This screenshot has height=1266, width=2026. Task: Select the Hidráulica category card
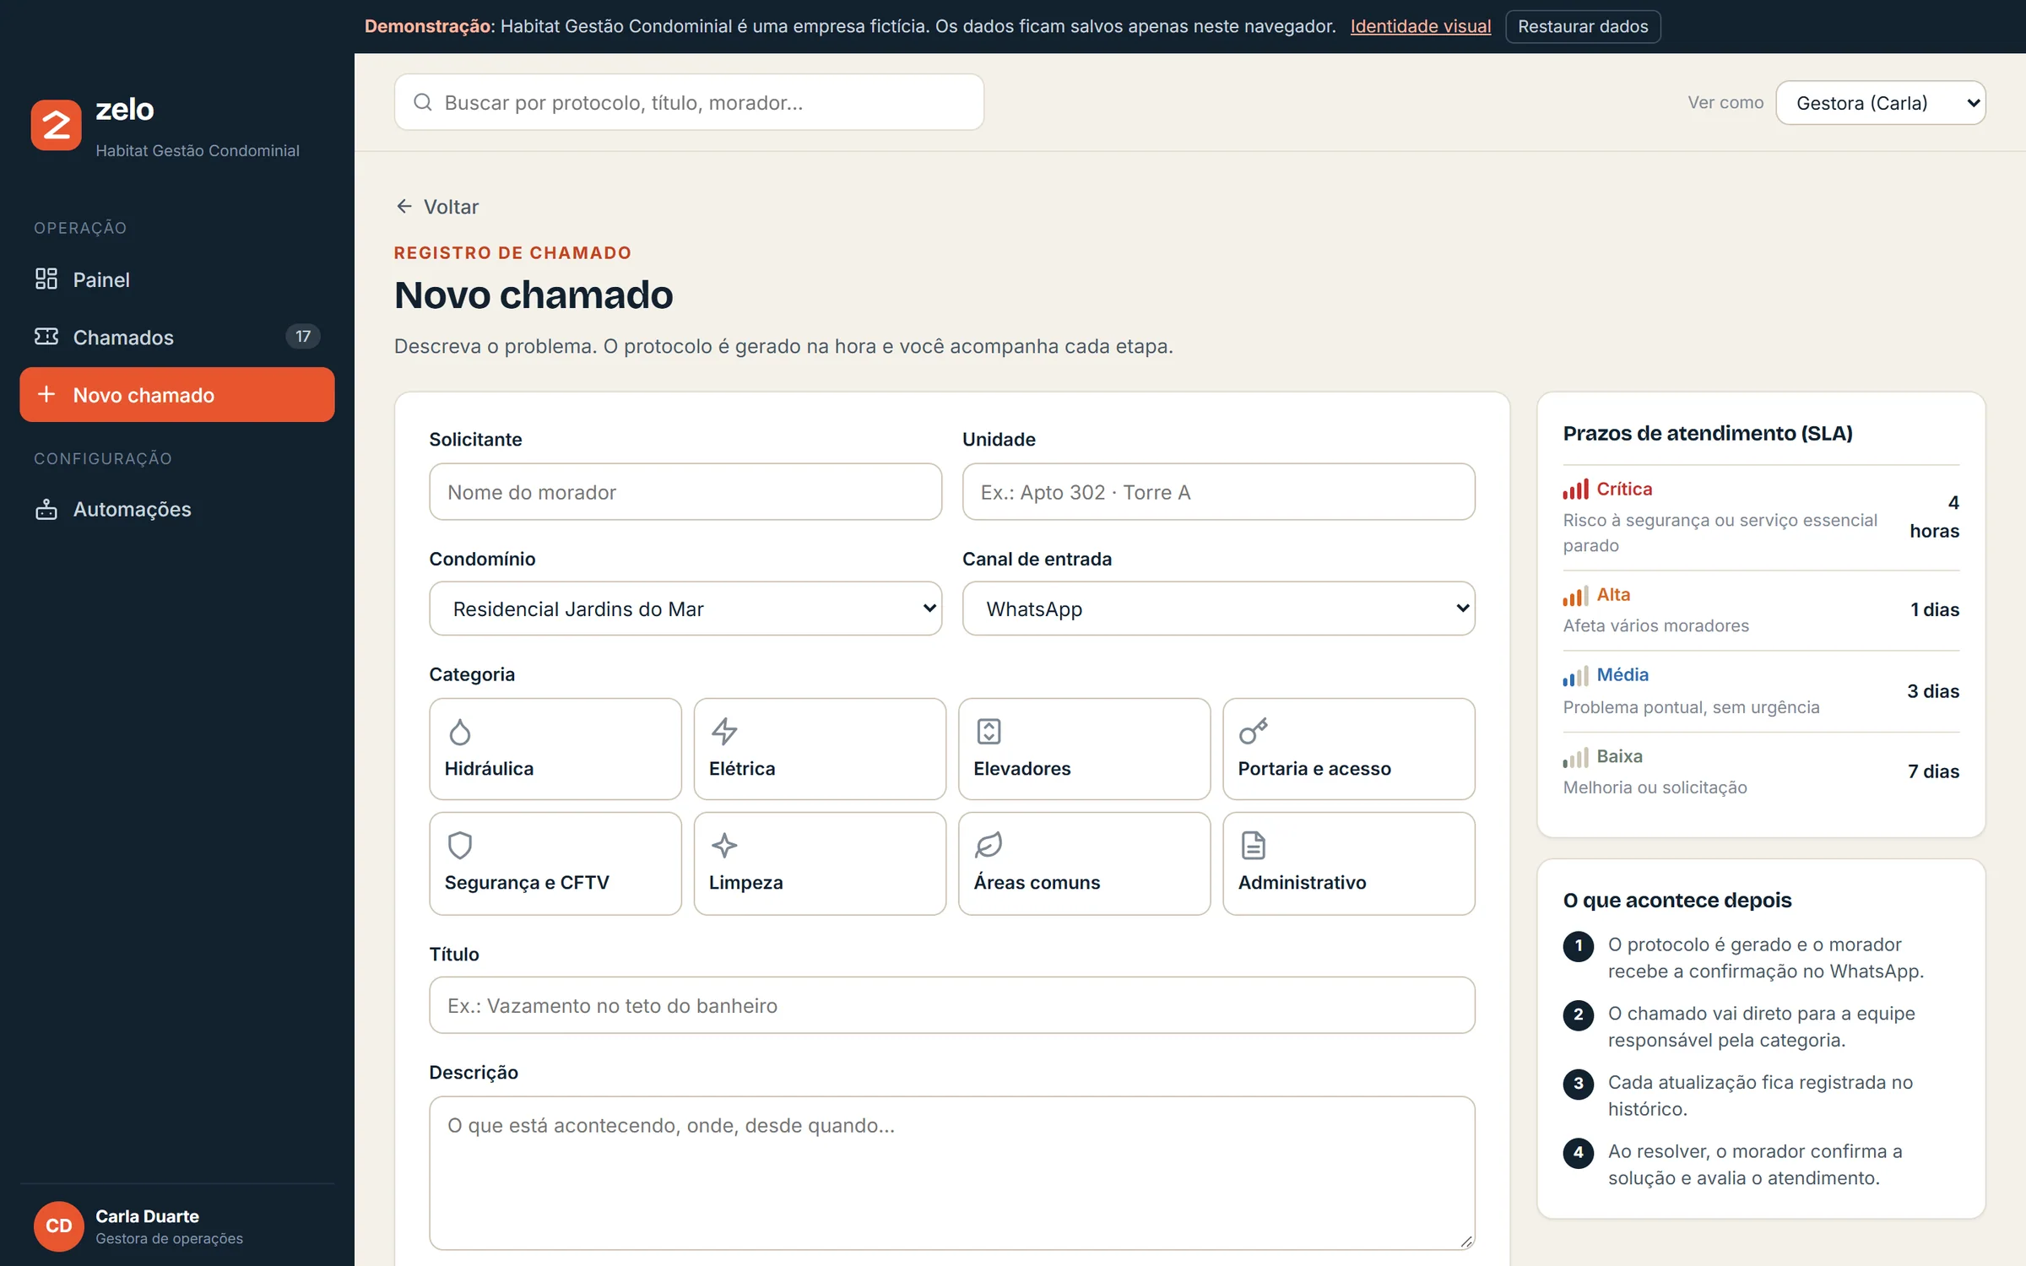coord(555,749)
